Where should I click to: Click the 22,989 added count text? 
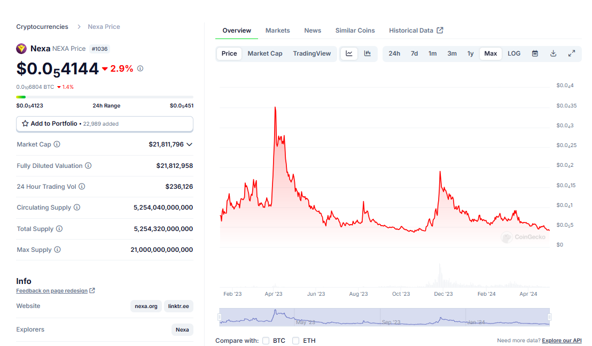tap(101, 124)
